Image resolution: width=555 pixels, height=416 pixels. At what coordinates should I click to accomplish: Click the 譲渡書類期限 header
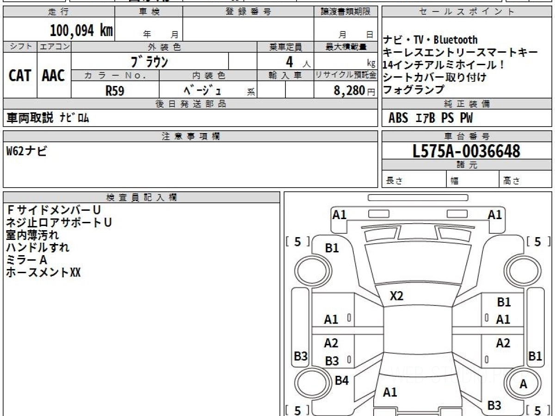pyautogui.click(x=346, y=12)
